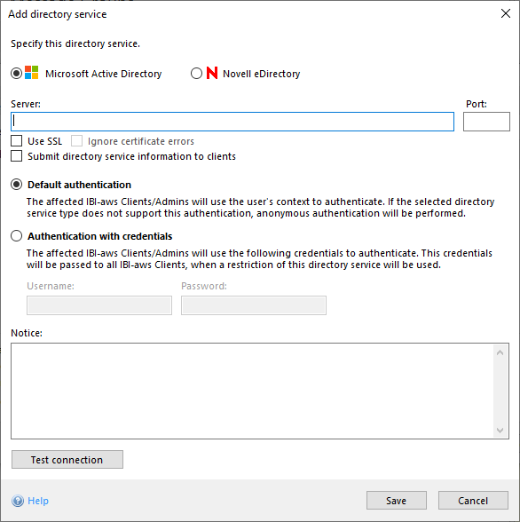Click the blue Help question mark icon
The width and height of the screenshot is (520, 522).
[18, 501]
